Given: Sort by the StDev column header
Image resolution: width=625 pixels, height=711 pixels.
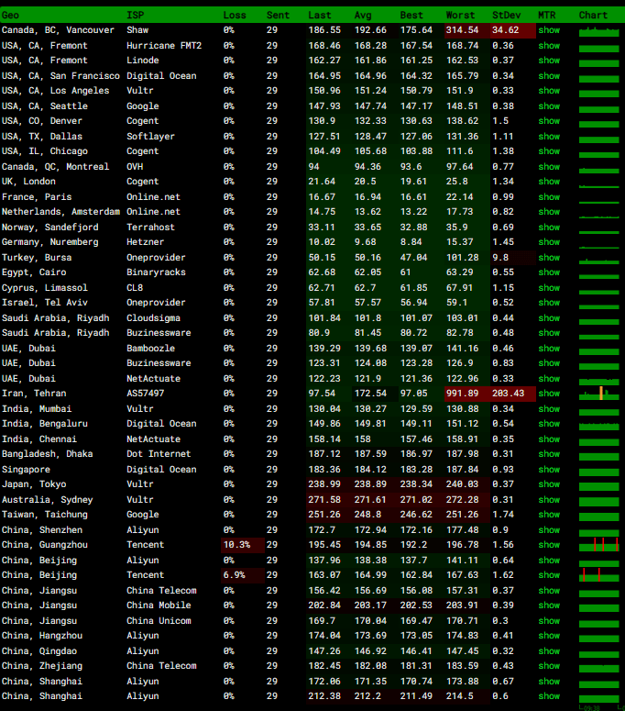Looking at the screenshot, I should tap(507, 16).
